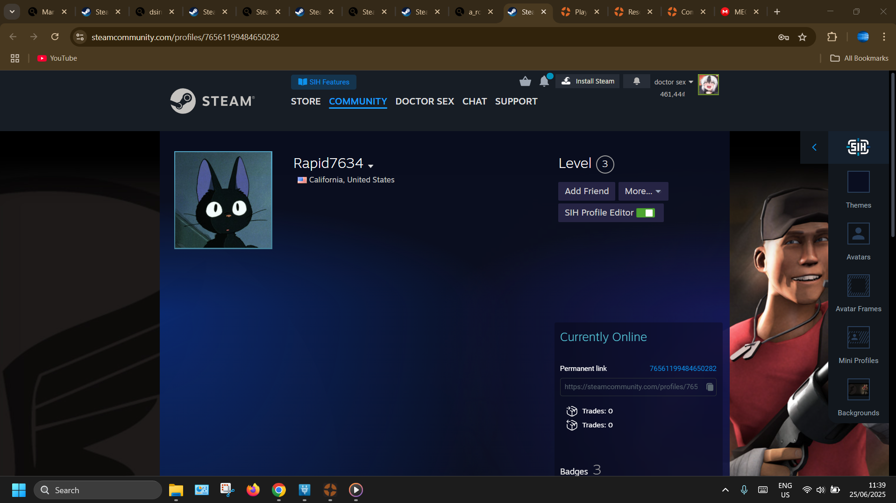The width and height of the screenshot is (896, 503).
Task: Open the CHAT menu item
Action: point(475,101)
